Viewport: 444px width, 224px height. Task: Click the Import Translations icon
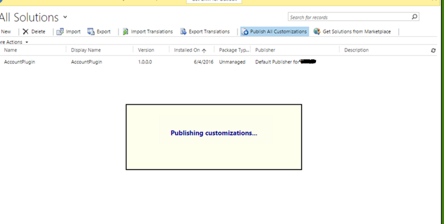(125, 32)
